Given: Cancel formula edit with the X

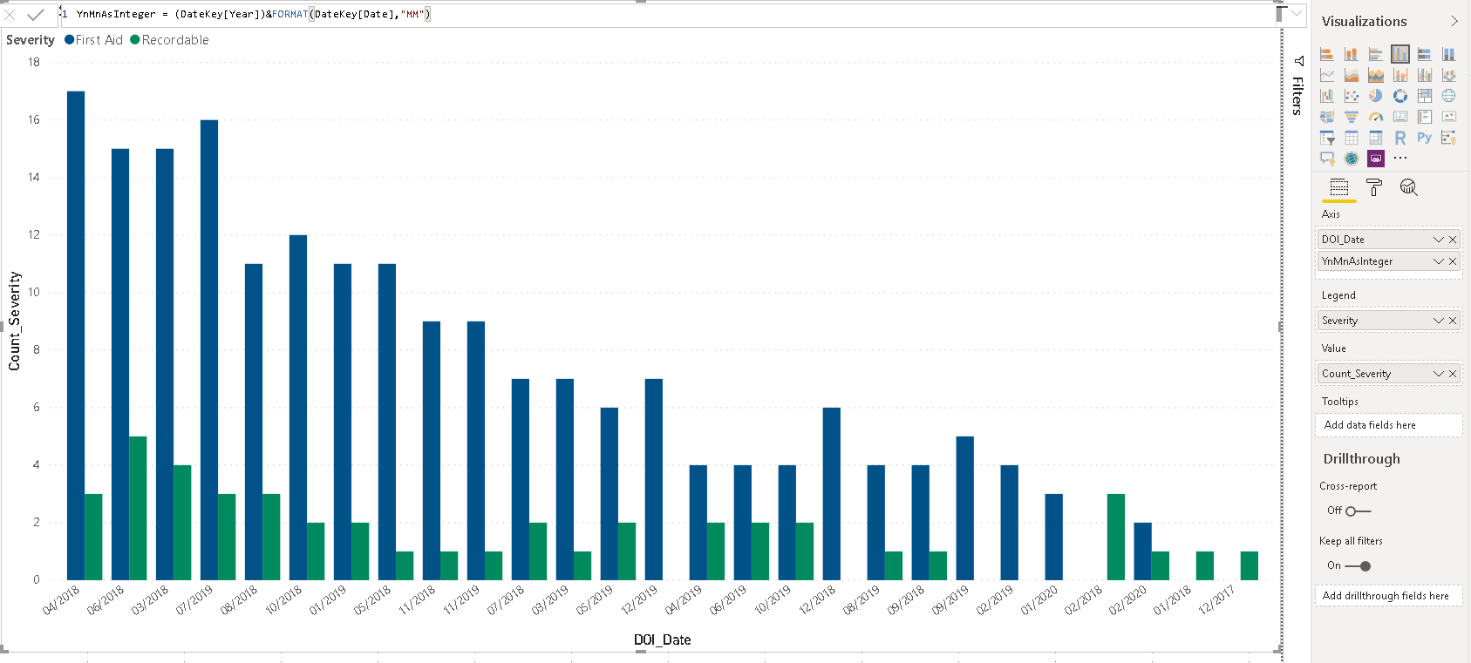Looking at the screenshot, I should pos(10,15).
